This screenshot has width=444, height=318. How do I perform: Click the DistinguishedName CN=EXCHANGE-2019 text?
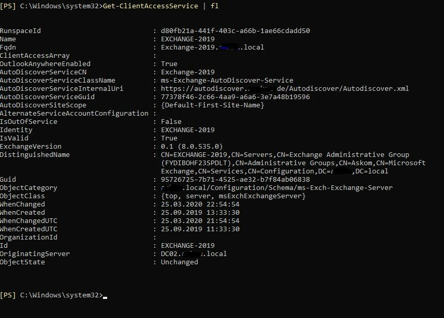[194, 155]
